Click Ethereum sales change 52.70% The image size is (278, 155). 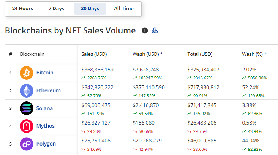pyautogui.click(x=94, y=96)
